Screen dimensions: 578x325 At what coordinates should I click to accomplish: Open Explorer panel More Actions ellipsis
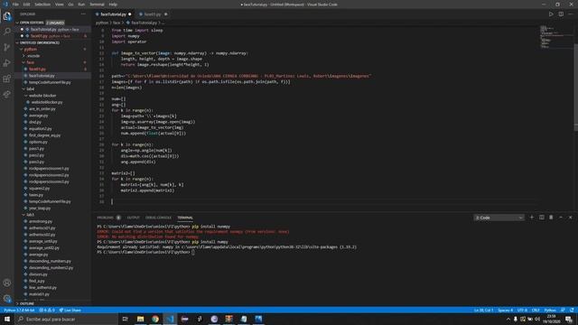coord(83,14)
